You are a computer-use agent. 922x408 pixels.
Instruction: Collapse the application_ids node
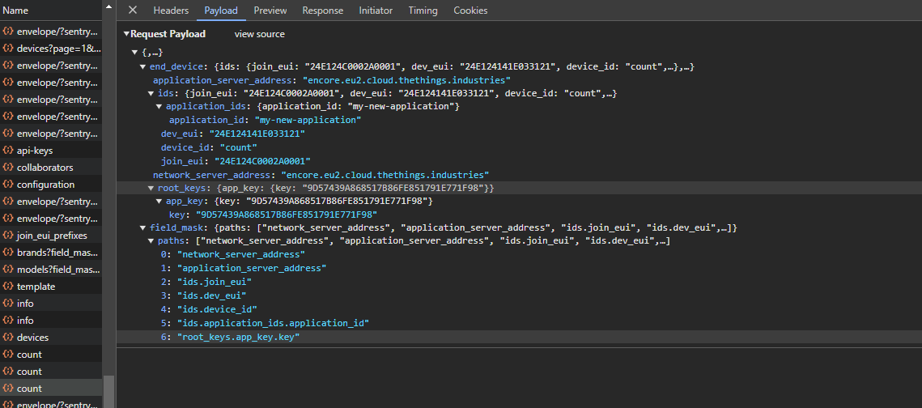tap(159, 107)
